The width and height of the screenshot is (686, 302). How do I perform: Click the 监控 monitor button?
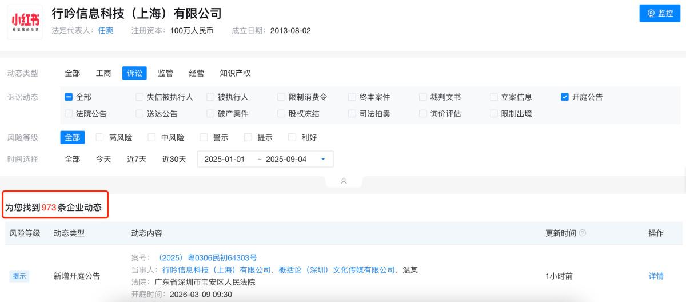tap(660, 13)
